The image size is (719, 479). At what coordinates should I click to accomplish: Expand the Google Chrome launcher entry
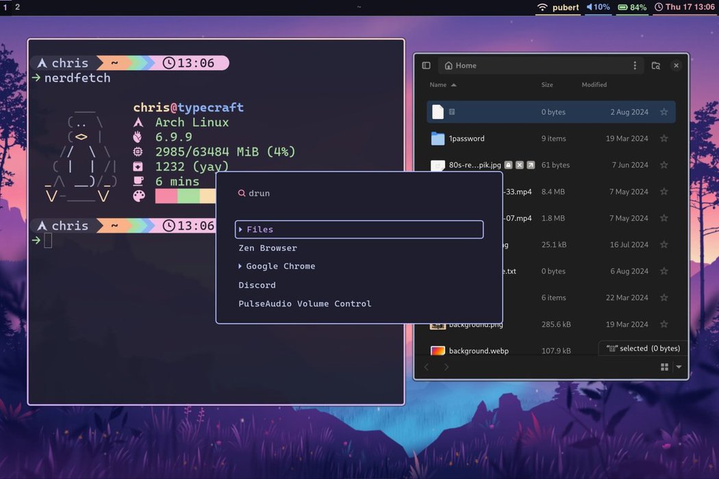pos(240,266)
